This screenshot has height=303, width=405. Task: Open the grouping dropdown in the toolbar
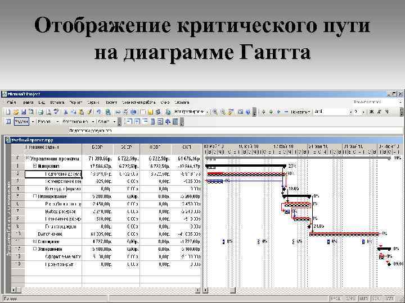(x=207, y=112)
